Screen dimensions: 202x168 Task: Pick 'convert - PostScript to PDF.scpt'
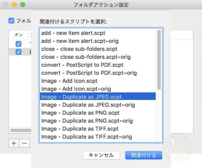[x=98, y=65]
